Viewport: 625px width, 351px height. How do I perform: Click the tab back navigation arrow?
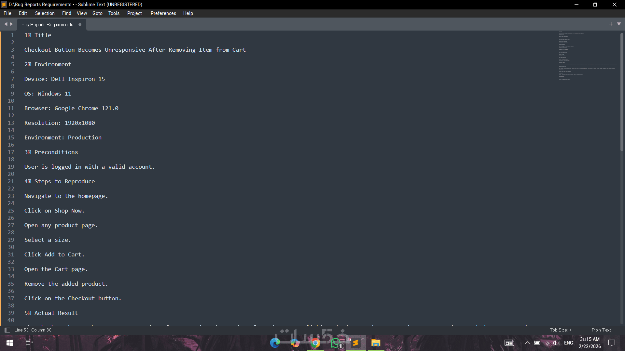pyautogui.click(x=6, y=24)
